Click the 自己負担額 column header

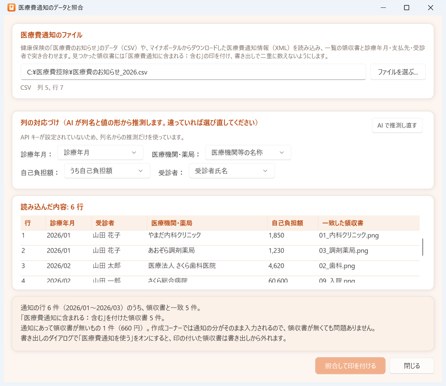(293, 223)
